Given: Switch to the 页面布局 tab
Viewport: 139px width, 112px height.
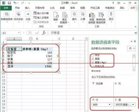Looking at the screenshot, I should click(40, 8).
